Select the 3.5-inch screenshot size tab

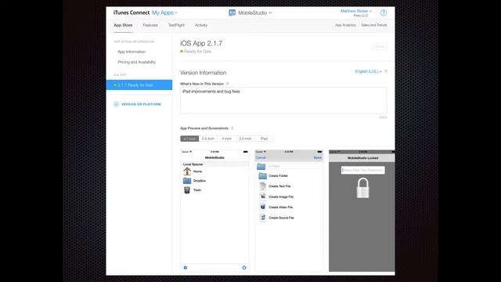245,139
